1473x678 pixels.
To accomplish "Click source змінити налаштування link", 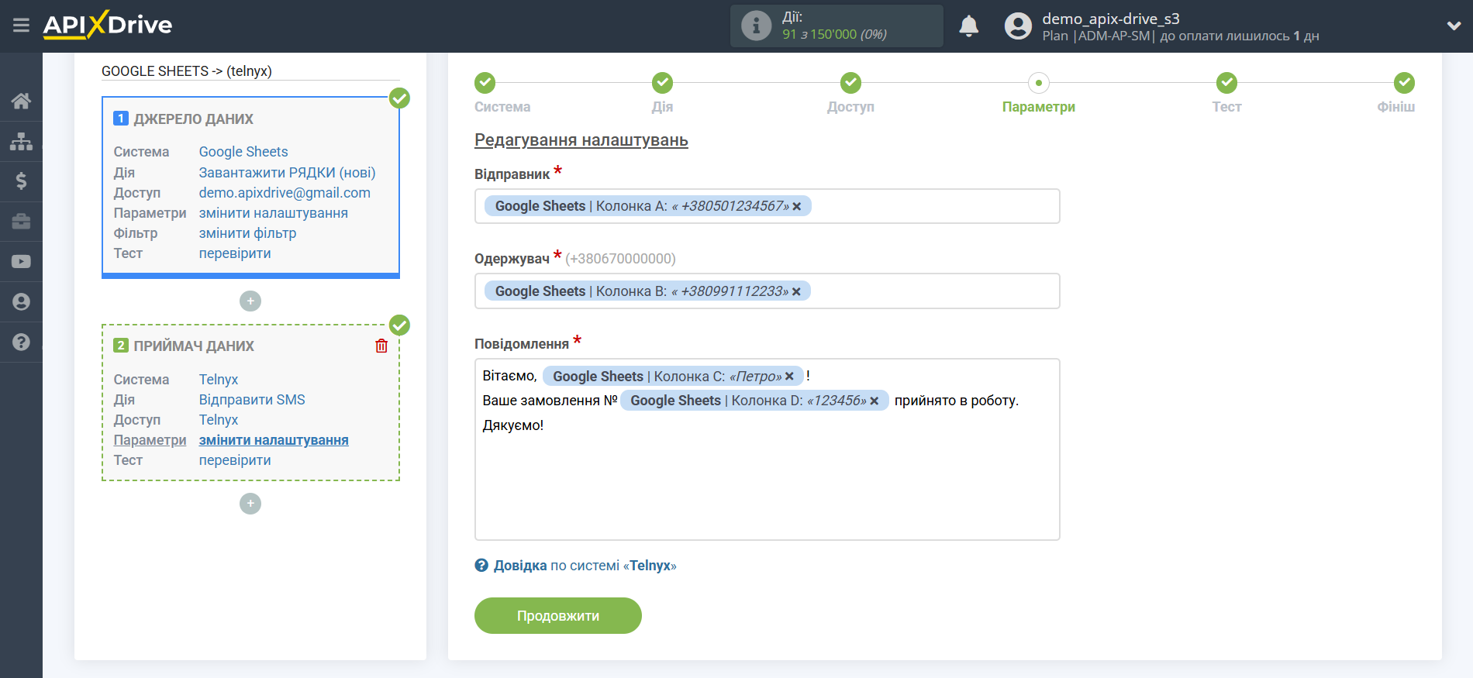I will tap(274, 213).
